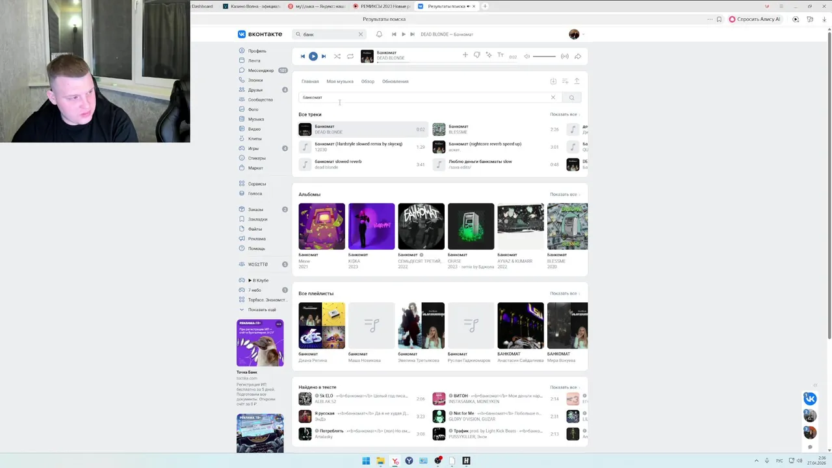Show all playlists via Показать все
This screenshot has height=468, width=832.
(564, 293)
